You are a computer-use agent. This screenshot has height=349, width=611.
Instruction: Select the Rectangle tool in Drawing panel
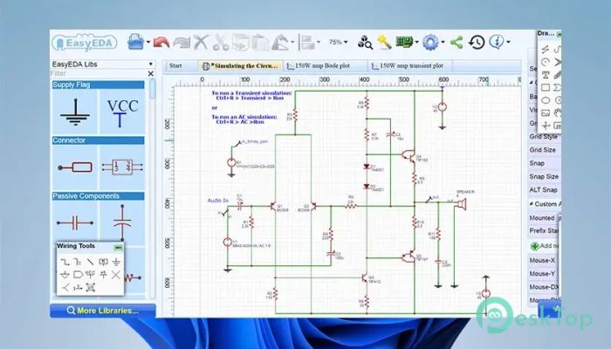[x=546, y=87]
